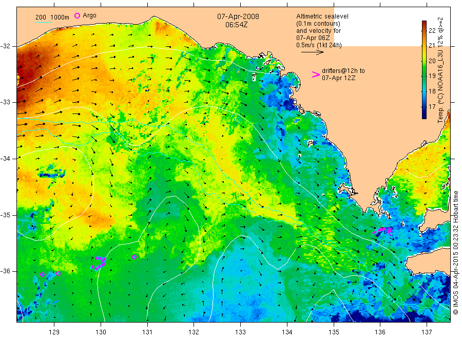This screenshot has height=339, width=462.
Task: Click the longitude axis label 130
Action: (x=101, y=332)
